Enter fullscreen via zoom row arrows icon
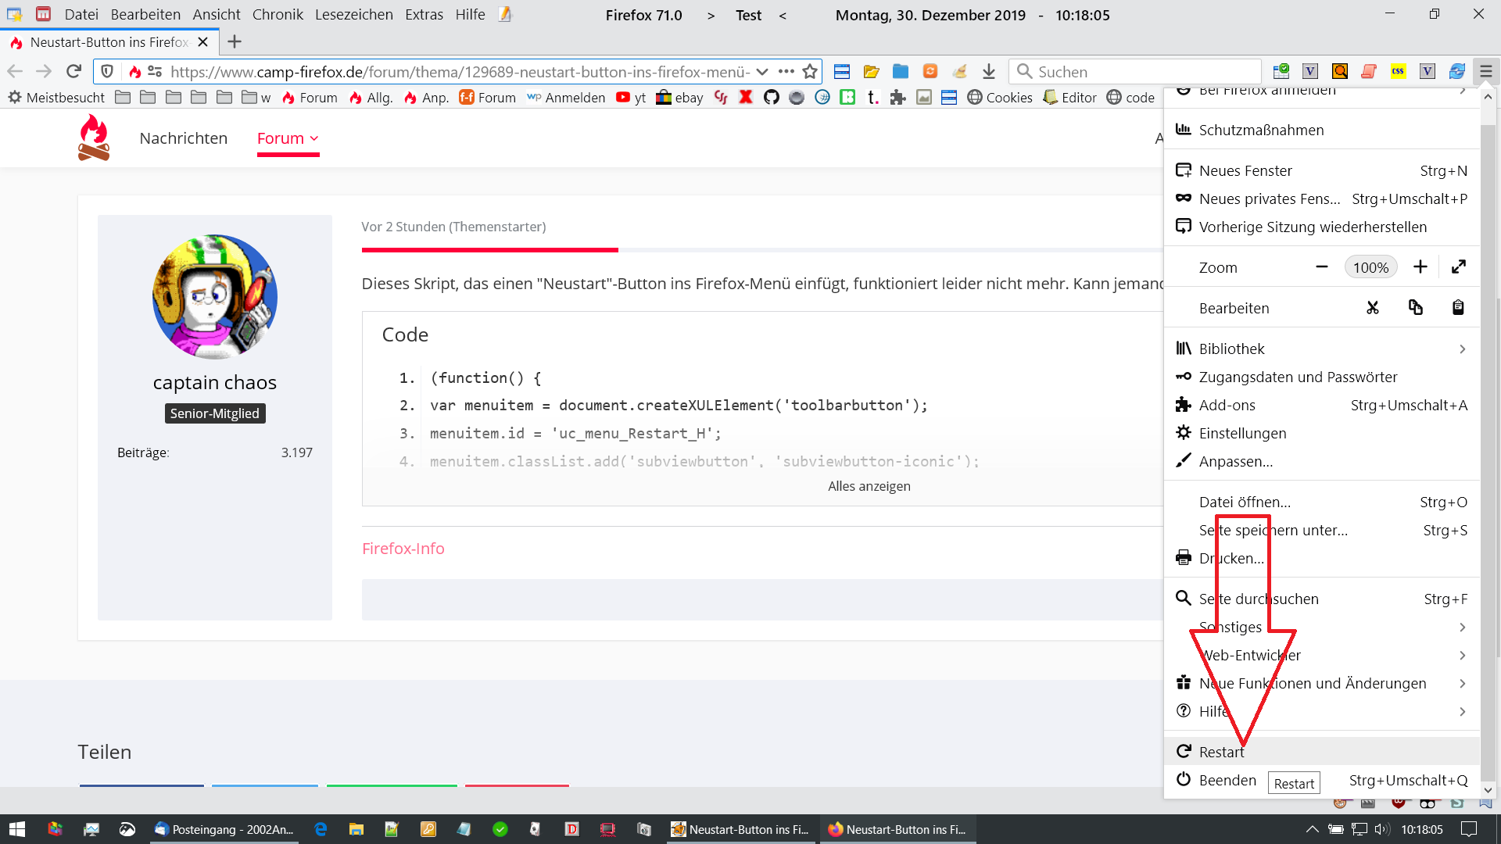The image size is (1501, 844). click(x=1458, y=267)
